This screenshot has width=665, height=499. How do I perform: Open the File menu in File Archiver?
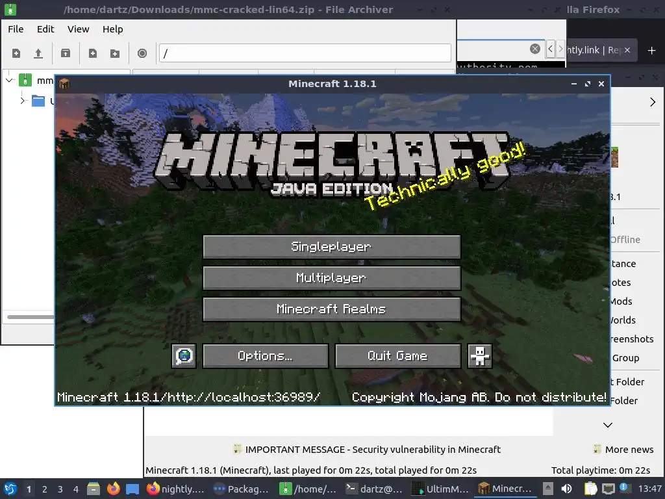16,29
